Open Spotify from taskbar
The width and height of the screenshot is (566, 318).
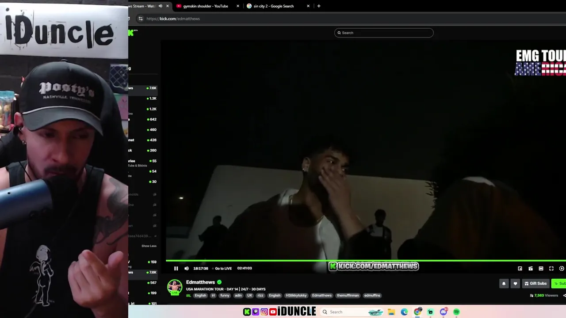pyautogui.click(x=456, y=312)
